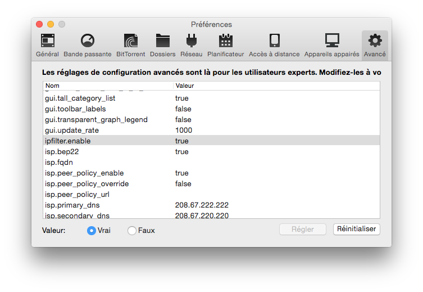Select the Appareils appairés monitor icon
The image size is (423, 292).
pos(332,41)
